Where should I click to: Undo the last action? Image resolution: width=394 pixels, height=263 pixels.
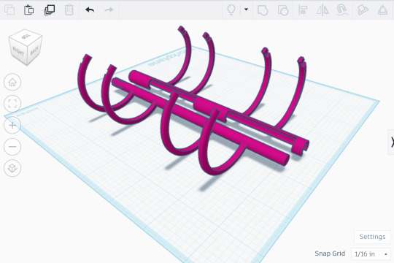point(90,10)
